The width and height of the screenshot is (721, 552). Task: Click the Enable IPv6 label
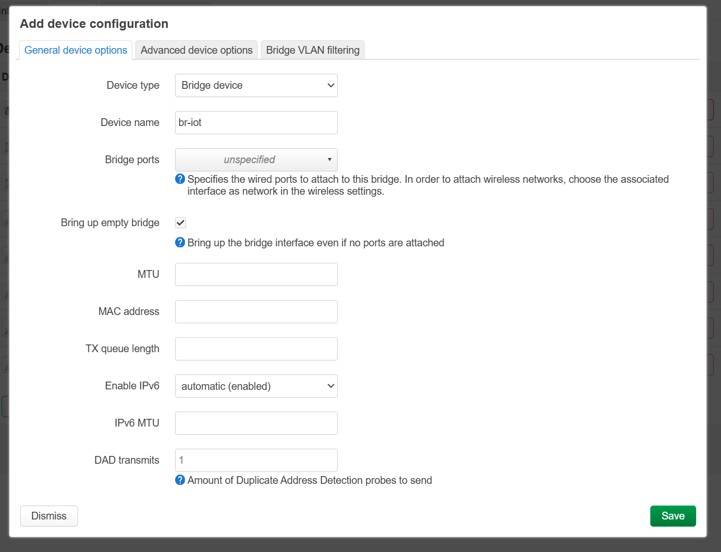132,386
